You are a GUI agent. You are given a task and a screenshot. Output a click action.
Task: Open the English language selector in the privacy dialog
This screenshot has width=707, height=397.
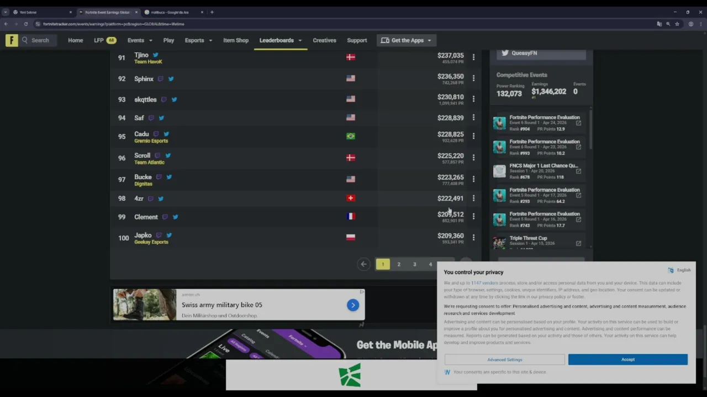[679, 270]
